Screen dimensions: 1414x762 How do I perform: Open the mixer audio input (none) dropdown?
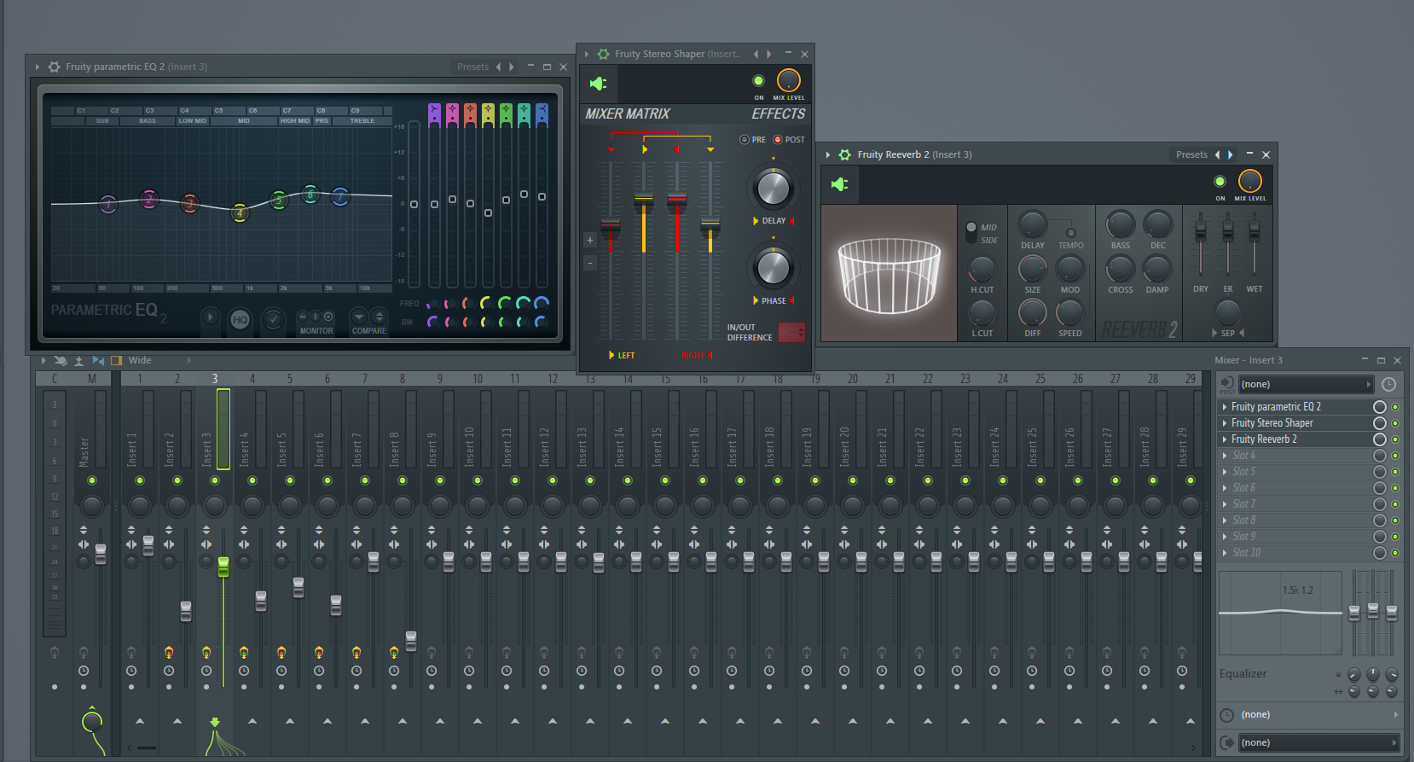pyautogui.click(x=1305, y=384)
